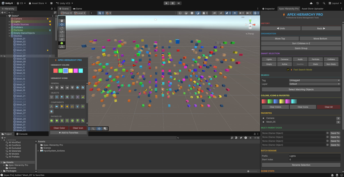344x177 pixels.
Task: Toggle the Fast Search Mode checkbox
Action: point(288,70)
